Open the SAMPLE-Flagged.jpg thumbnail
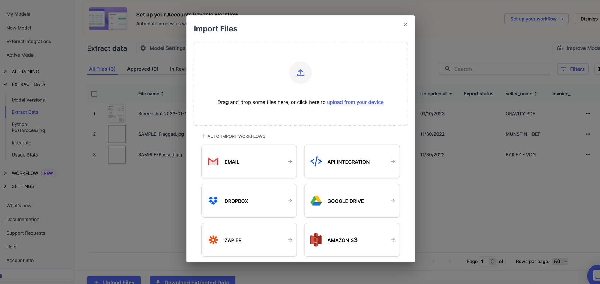 (x=117, y=134)
